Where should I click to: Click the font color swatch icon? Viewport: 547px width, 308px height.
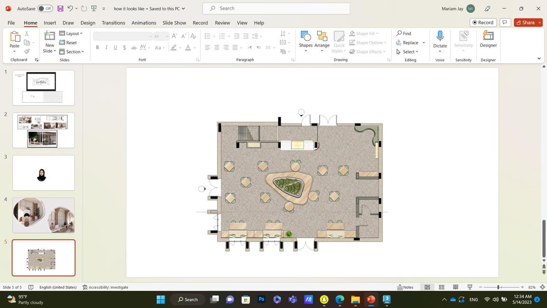pyautogui.click(x=188, y=48)
